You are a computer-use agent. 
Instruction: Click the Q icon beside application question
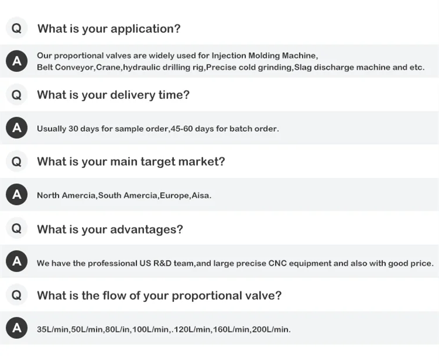coord(16,28)
